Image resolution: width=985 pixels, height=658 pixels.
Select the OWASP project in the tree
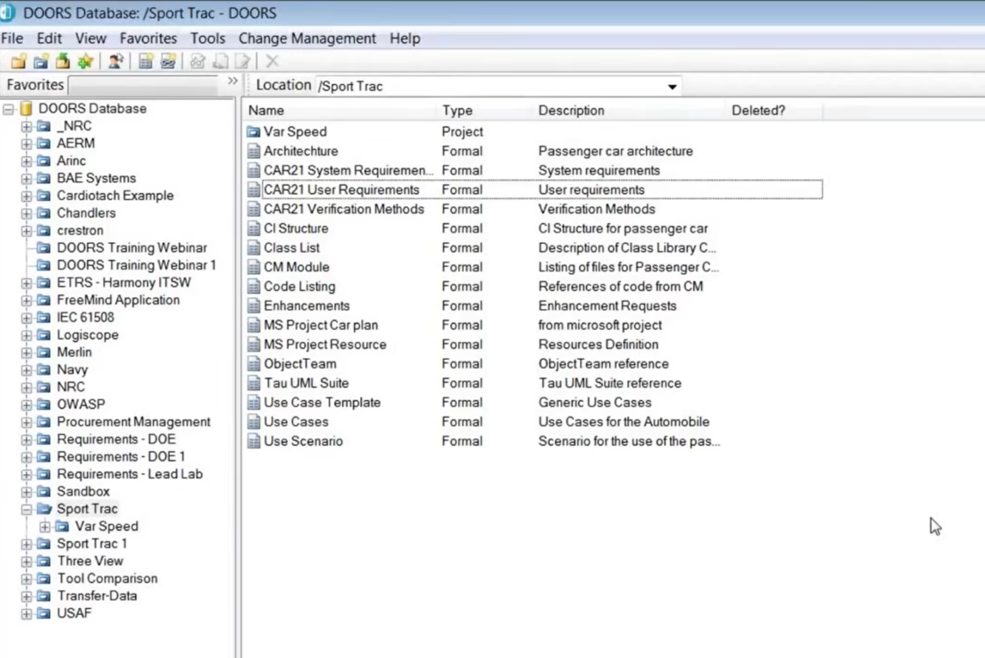(x=81, y=404)
